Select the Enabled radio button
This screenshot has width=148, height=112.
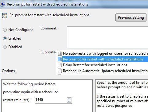[x=5, y=38]
